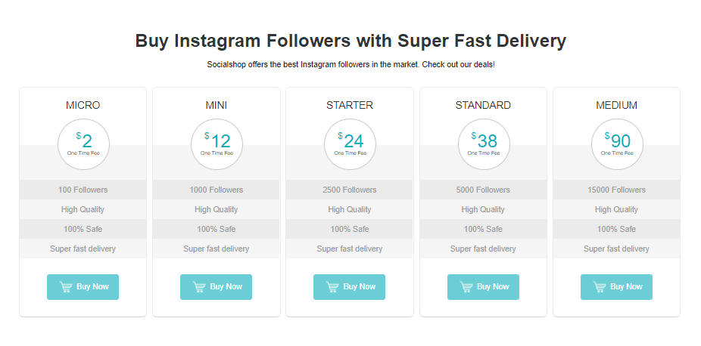
Task: Select the $90 price circle
Action: tap(617, 144)
